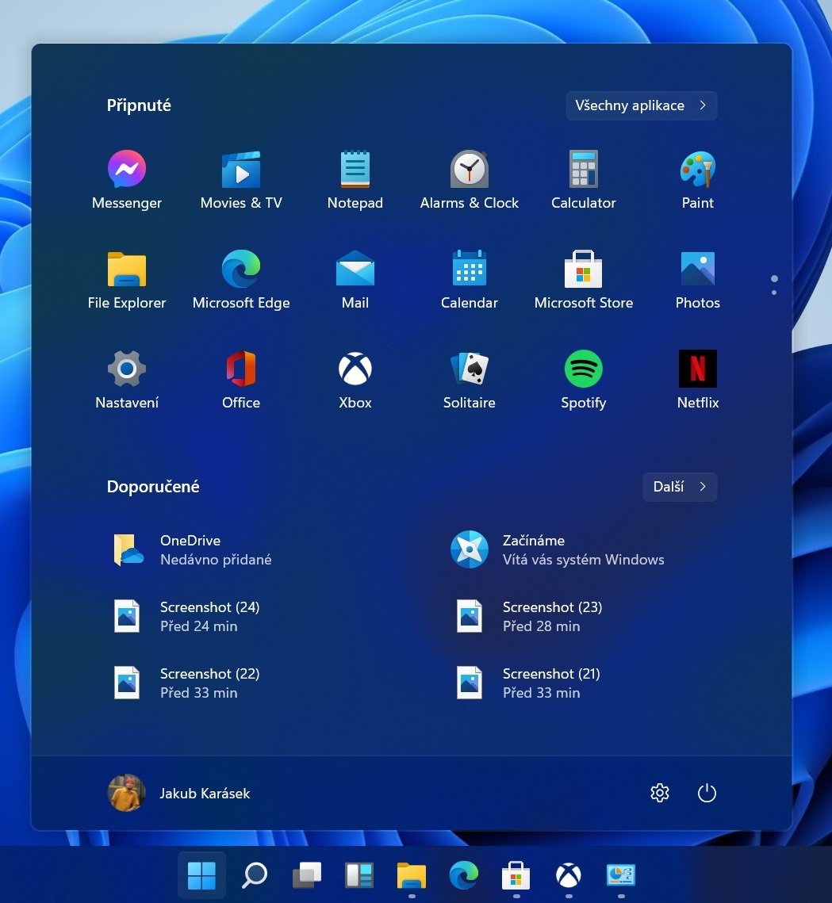Image resolution: width=832 pixels, height=903 pixels.
Task: Open Nastavení settings app
Action: [x=127, y=380]
